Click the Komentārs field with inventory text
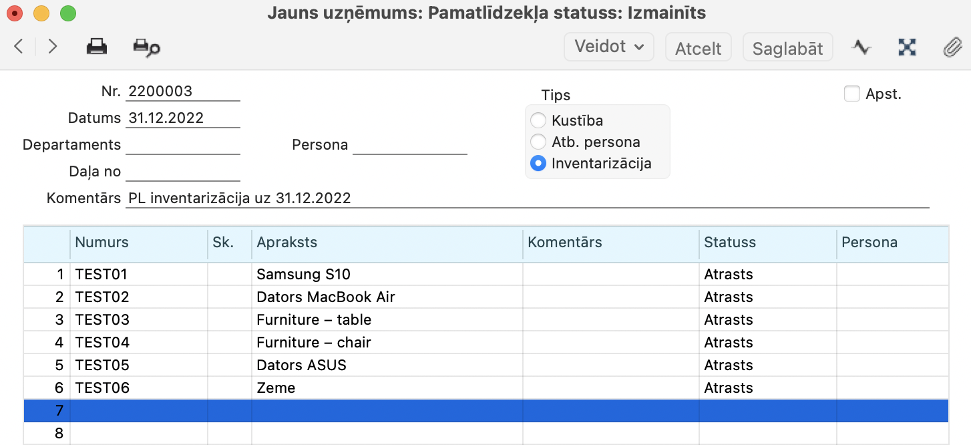971x445 pixels. (x=526, y=198)
